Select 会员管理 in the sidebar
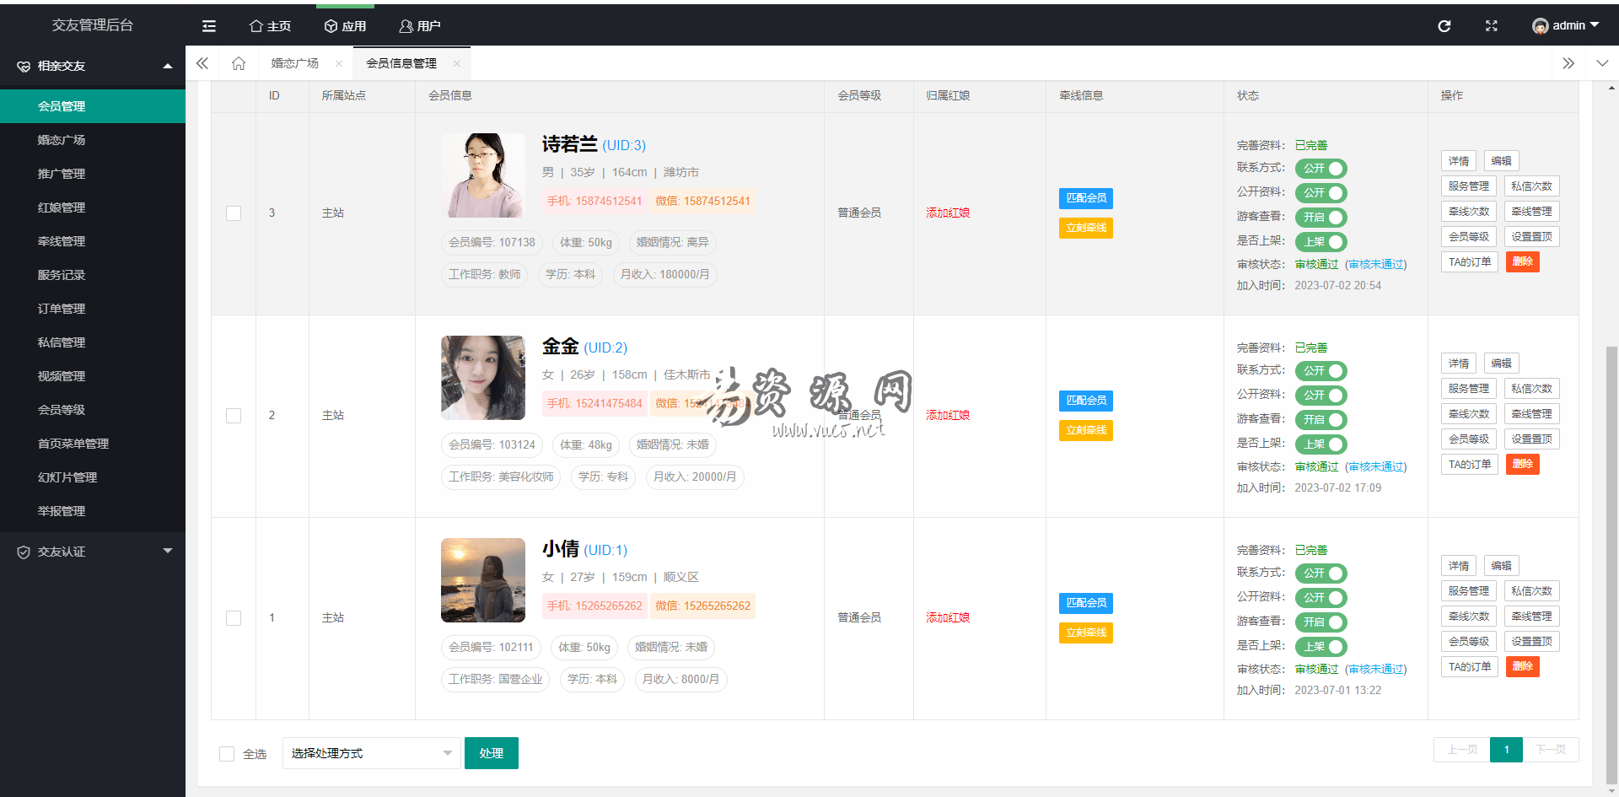1619x797 pixels. 93,106
